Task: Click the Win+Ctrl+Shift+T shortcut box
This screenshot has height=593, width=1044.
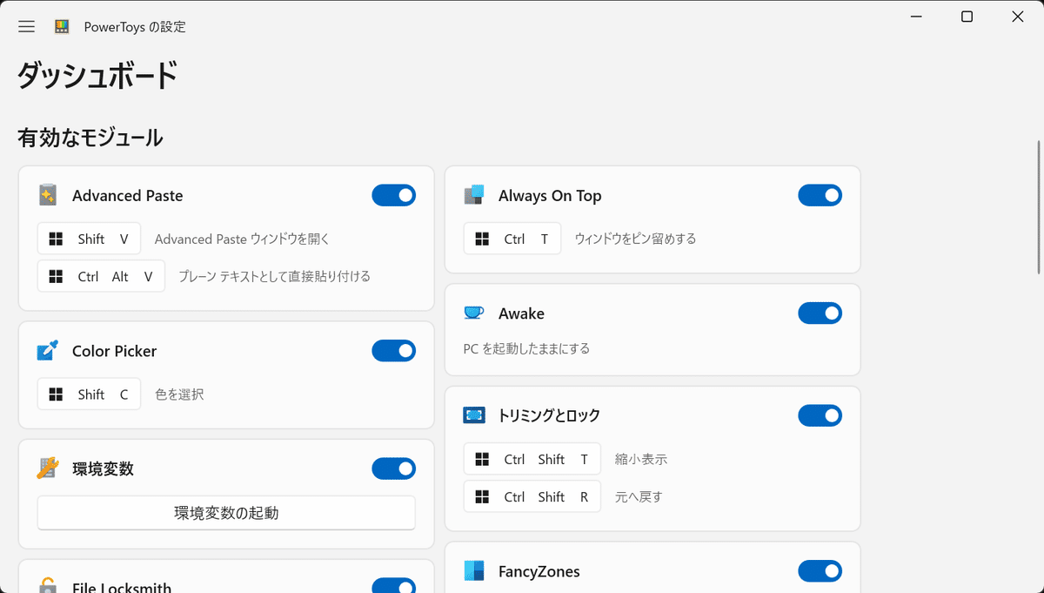Action: point(532,459)
